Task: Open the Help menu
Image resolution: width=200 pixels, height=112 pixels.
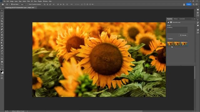Action: pyautogui.click(x=50, y=1)
